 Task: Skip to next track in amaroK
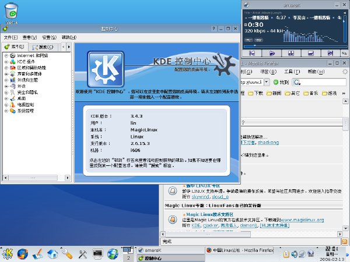[330, 53]
